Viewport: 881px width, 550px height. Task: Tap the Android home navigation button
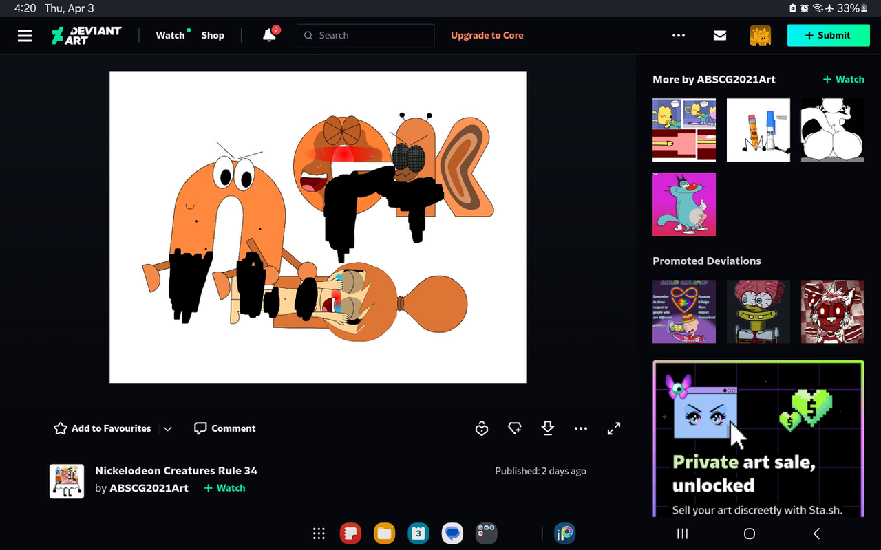(750, 533)
